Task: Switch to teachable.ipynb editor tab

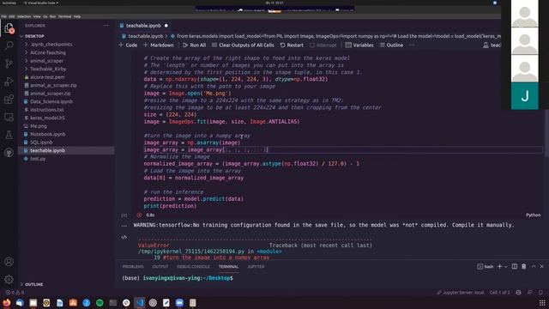Action: tap(143, 26)
